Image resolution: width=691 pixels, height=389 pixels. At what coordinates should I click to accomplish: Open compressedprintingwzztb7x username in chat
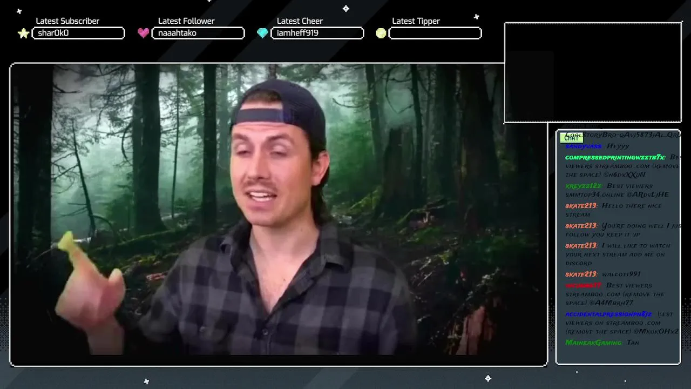point(615,157)
